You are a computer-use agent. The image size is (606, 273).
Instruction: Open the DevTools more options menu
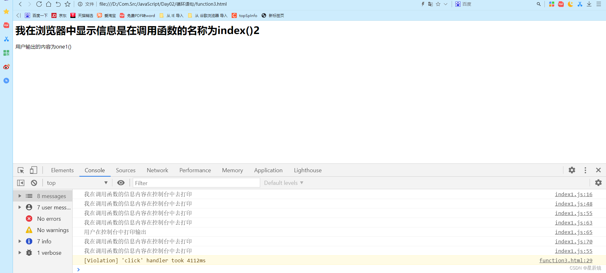585,170
